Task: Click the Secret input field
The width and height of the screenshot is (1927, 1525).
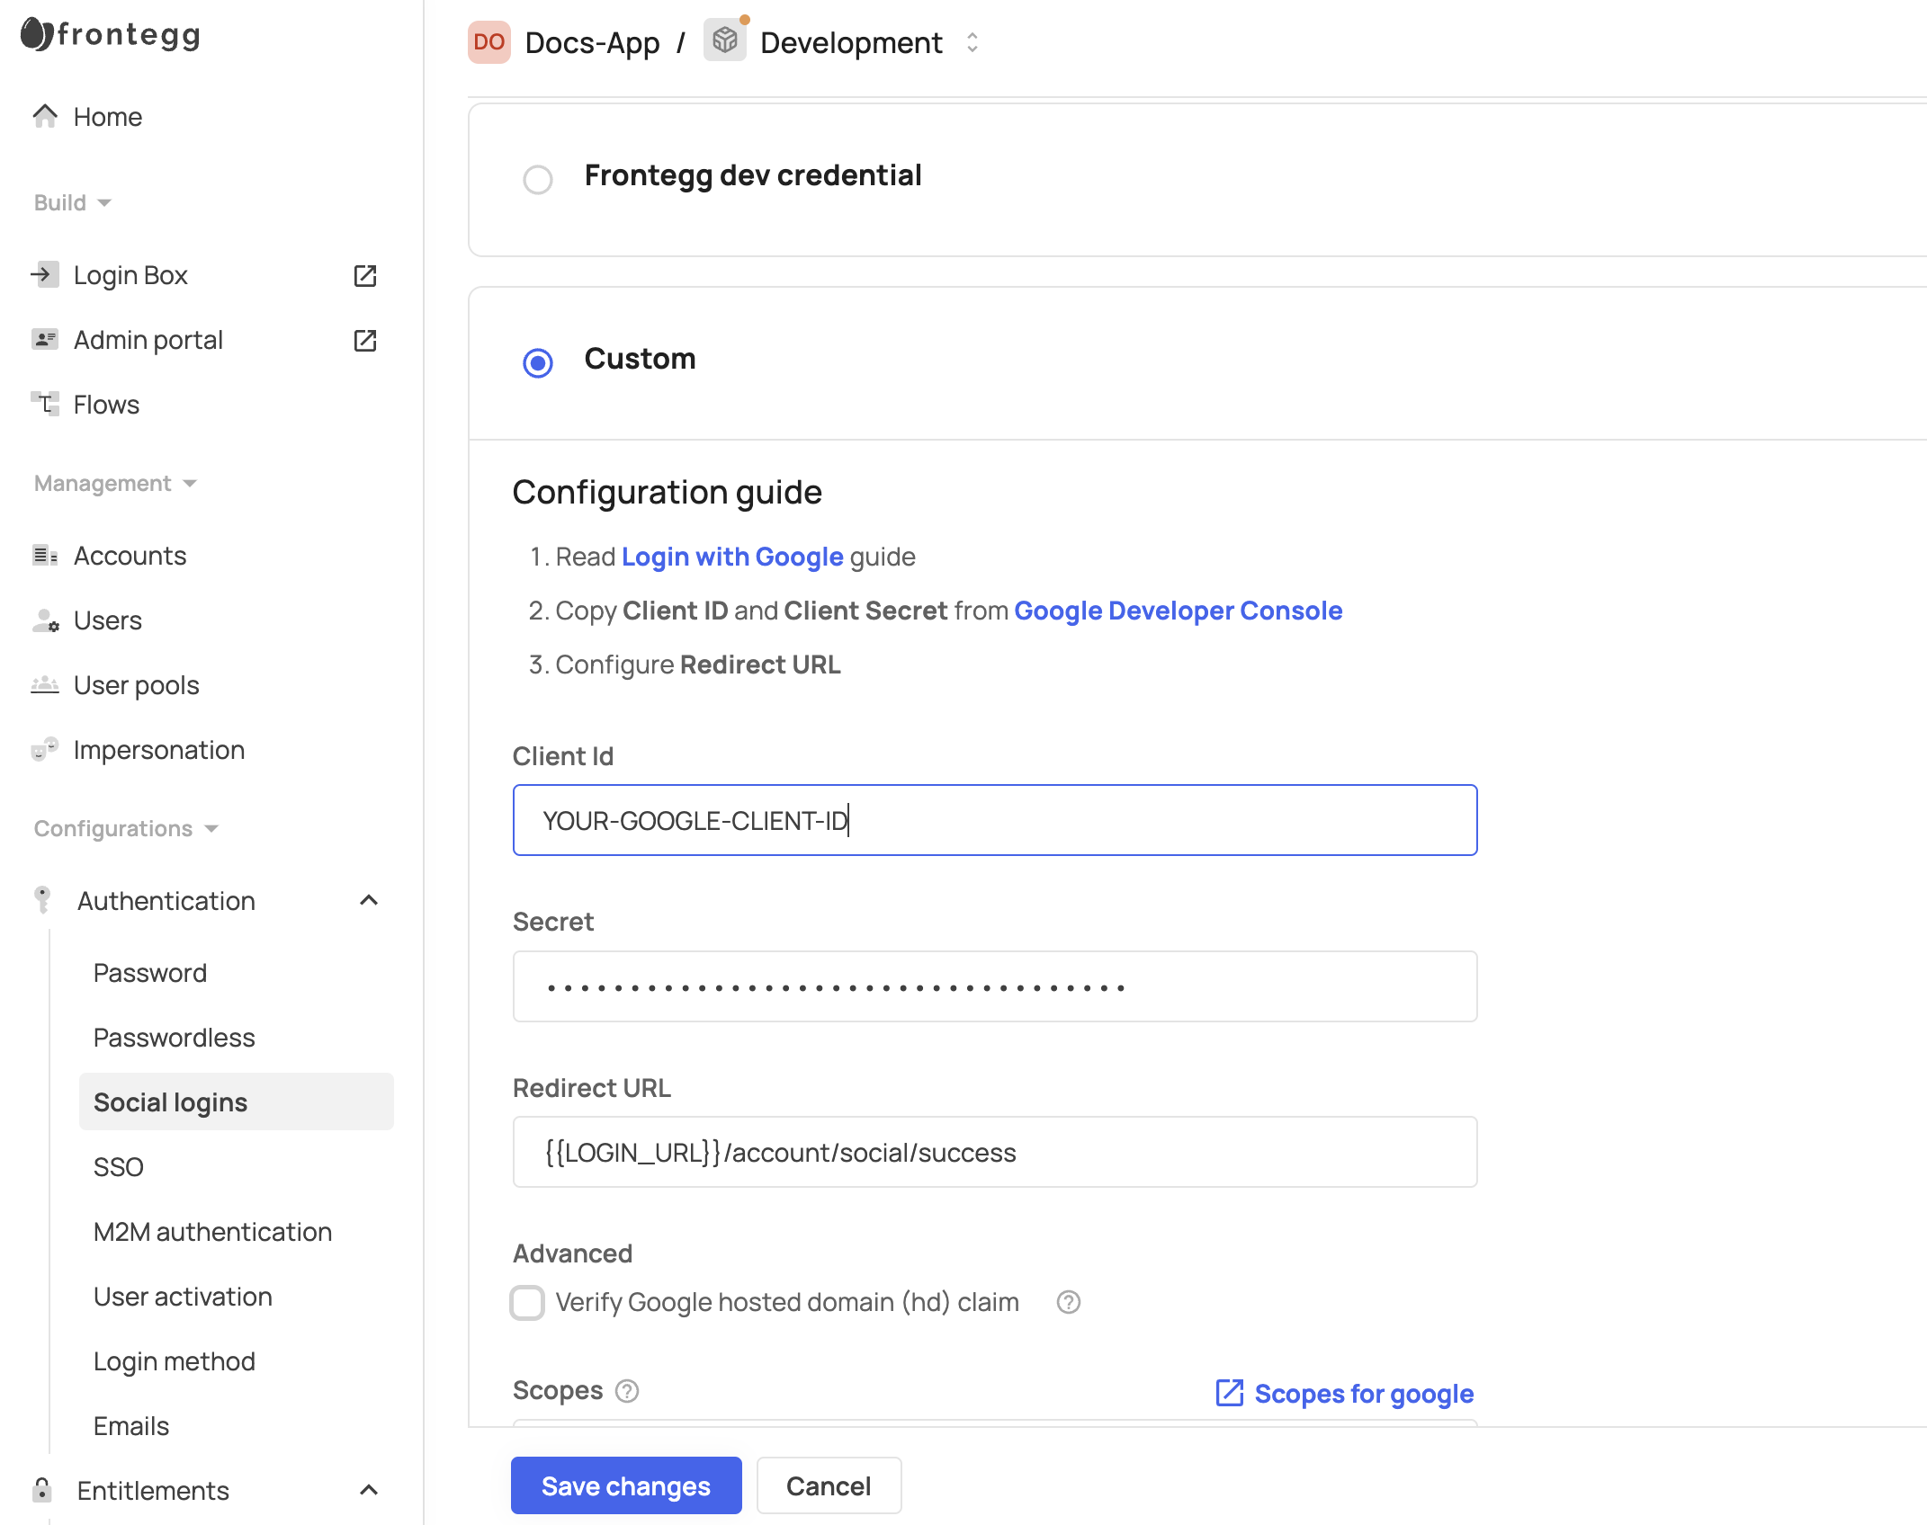Action: tap(994, 986)
